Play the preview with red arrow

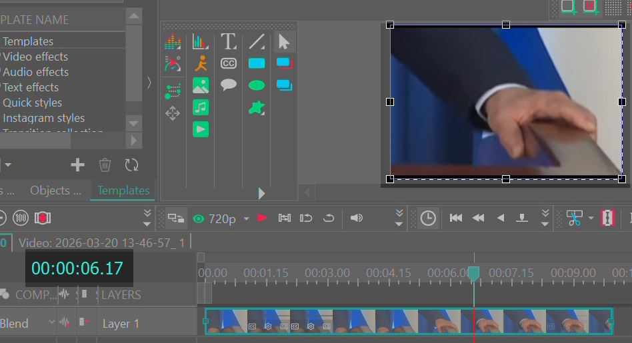pyautogui.click(x=262, y=218)
